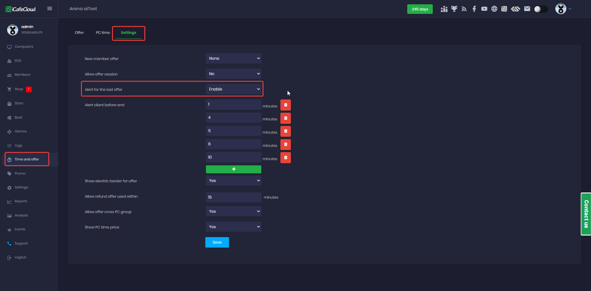
Task: Open the Show PC time price dropdown
Action: click(x=233, y=227)
